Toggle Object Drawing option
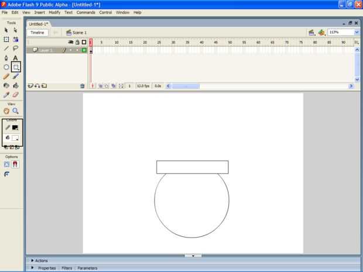The width and height of the screenshot is (363, 272). [6, 164]
